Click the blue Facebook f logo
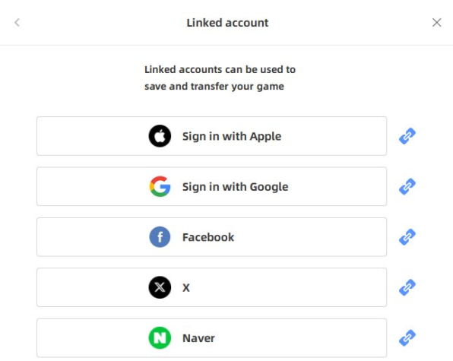Screen dimensions: 453x361 160,237
